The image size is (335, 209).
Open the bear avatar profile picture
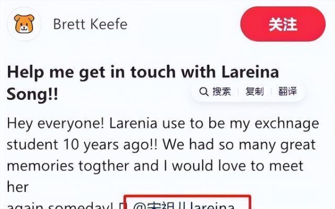tap(24, 24)
